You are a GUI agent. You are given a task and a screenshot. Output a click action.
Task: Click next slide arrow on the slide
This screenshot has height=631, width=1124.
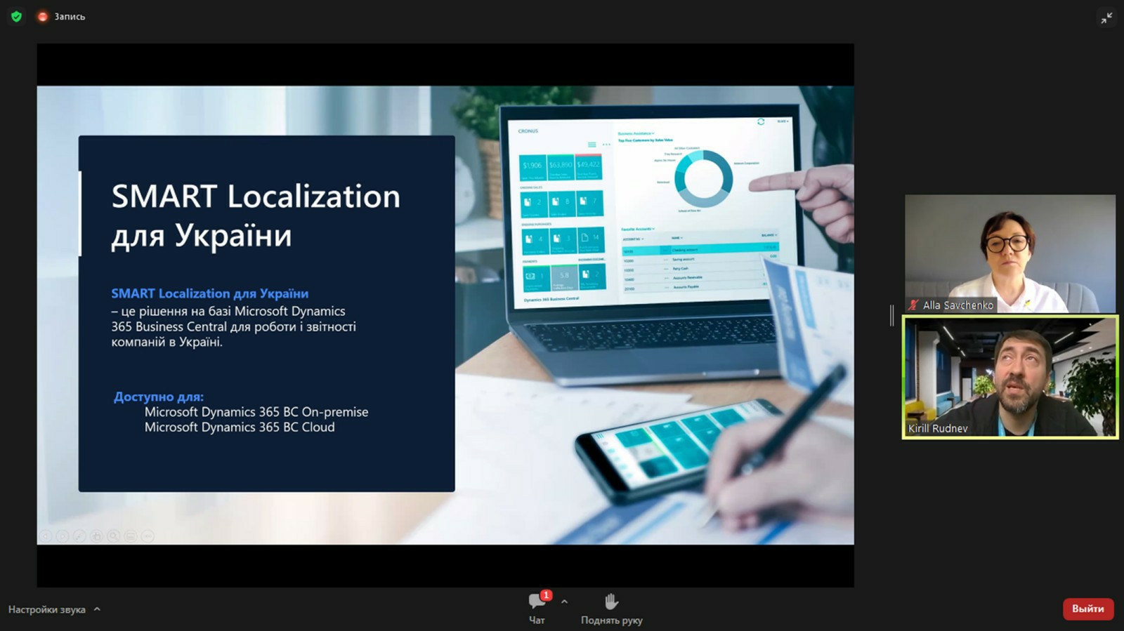pyautogui.click(x=63, y=536)
